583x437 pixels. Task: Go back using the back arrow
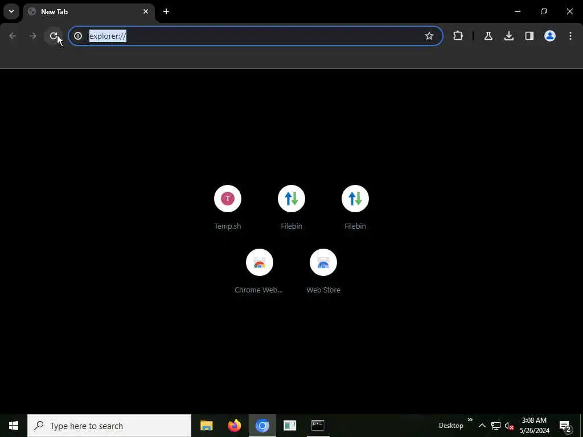pyautogui.click(x=13, y=36)
